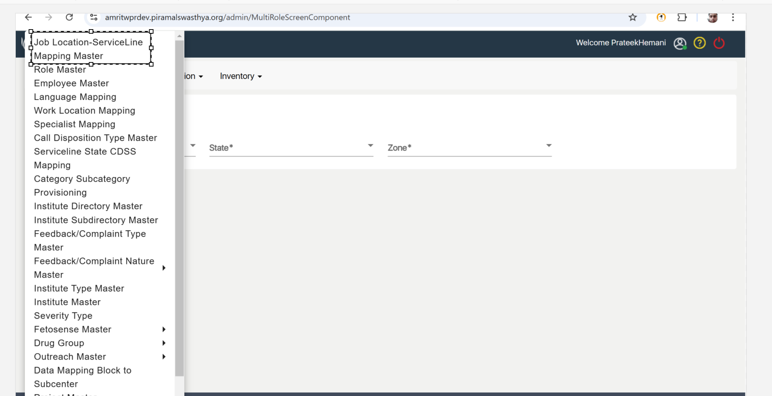Image resolution: width=772 pixels, height=396 pixels.
Task: Open site information icon in address bar
Action: pyautogui.click(x=94, y=17)
